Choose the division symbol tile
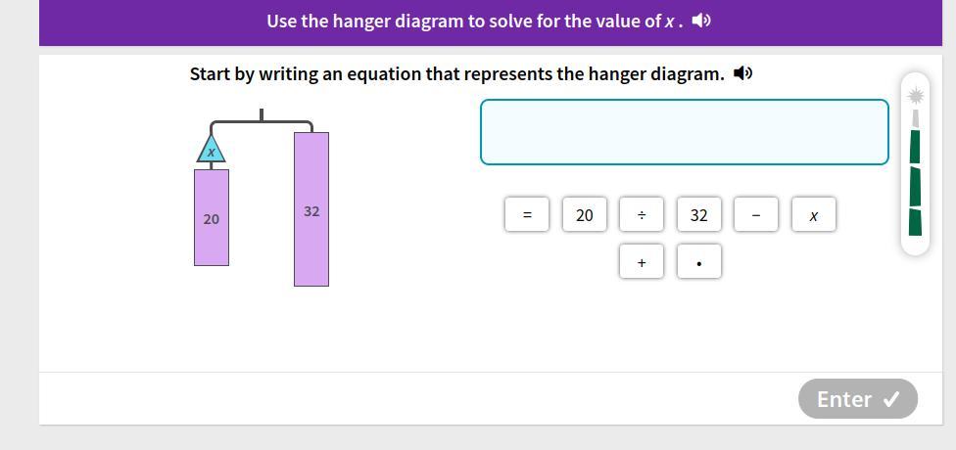Screen dimensions: 956x450 (x=642, y=215)
